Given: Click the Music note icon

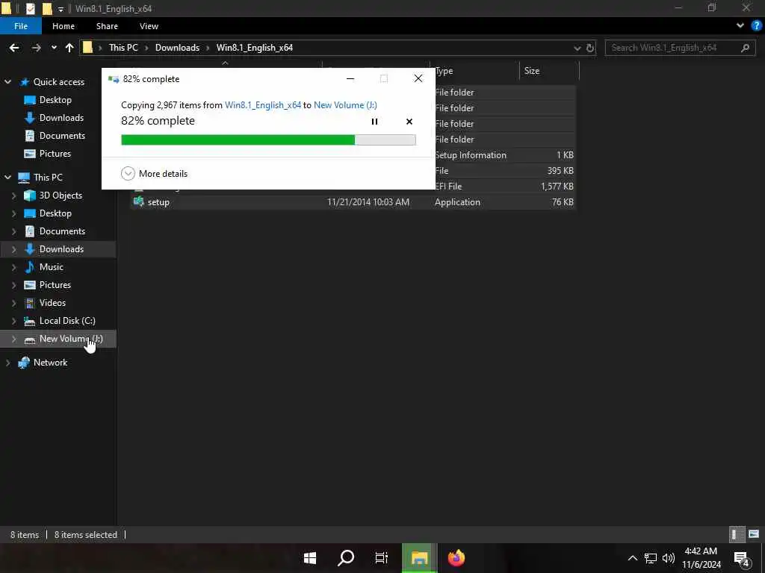Looking at the screenshot, I should (x=30, y=267).
